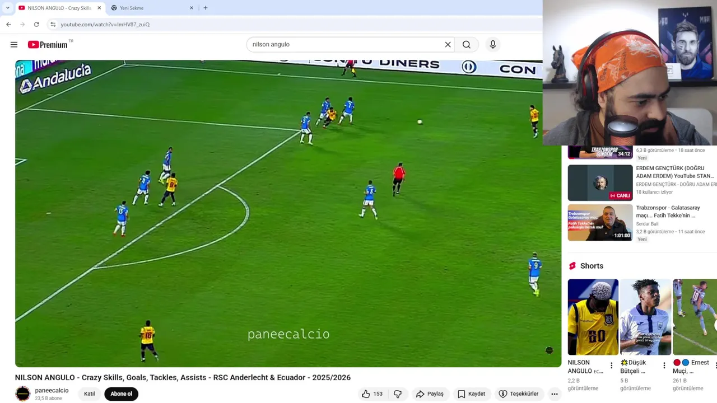Close the NILSON ANGULO tab
Viewport: 717px width, 403px height.
[99, 8]
